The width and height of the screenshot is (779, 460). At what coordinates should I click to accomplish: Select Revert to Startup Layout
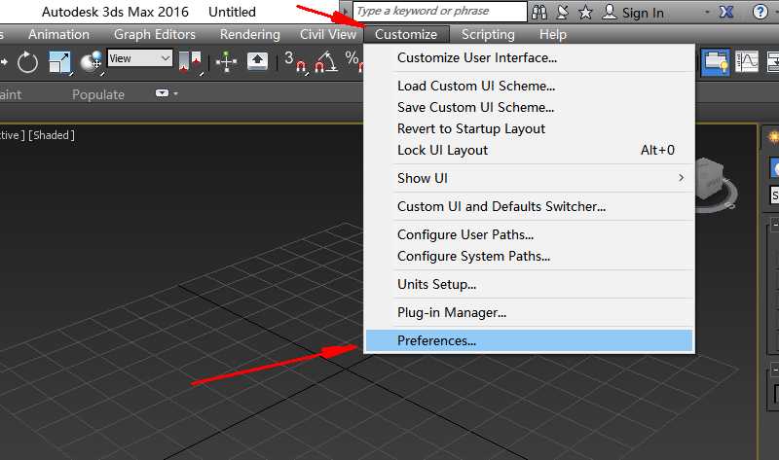[530, 128]
